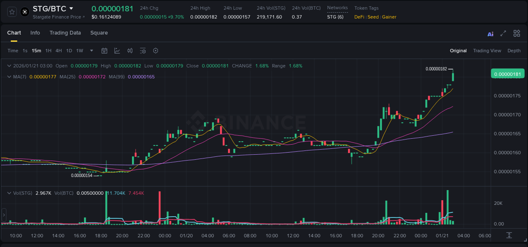Image resolution: width=528 pixels, height=247 pixels.
Task: Add STG/BTC to favorites with star
Action: coord(12,12)
